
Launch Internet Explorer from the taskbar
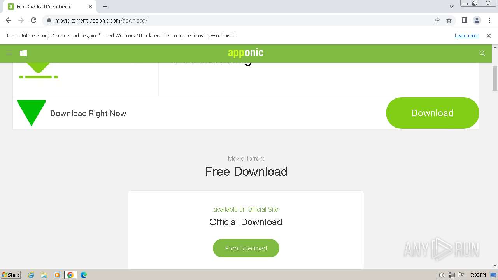(31, 275)
